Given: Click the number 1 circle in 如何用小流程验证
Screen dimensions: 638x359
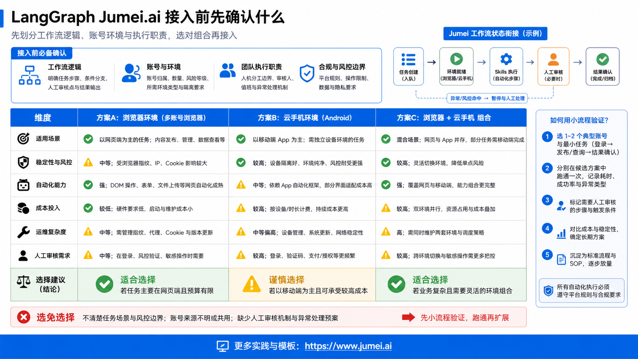Looking at the screenshot, I should click(547, 137).
